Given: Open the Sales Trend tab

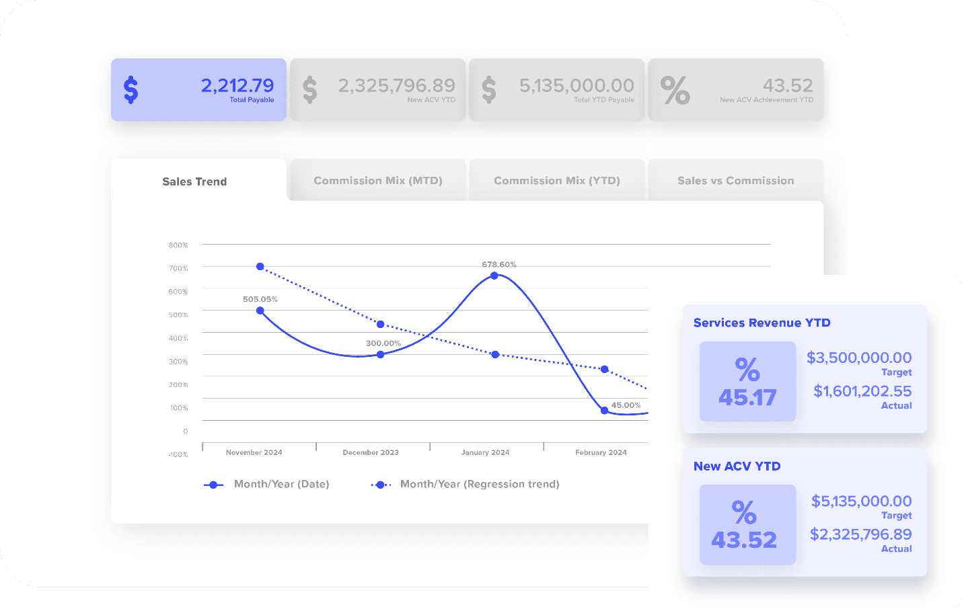Looking at the screenshot, I should (x=194, y=181).
